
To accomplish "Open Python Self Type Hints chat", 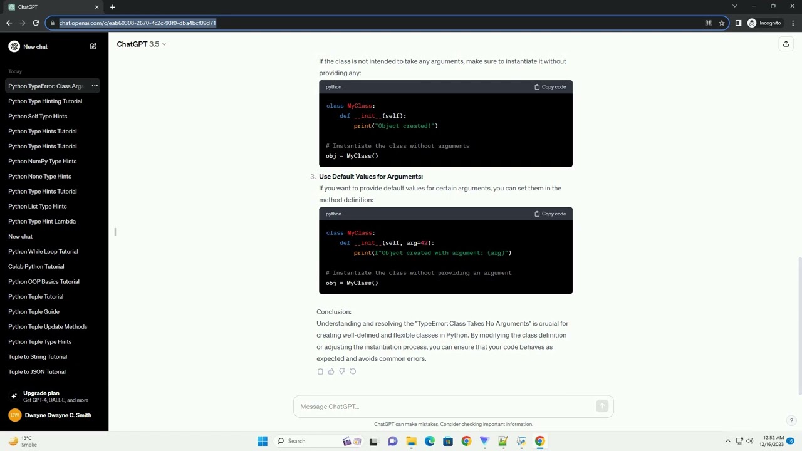I will click(38, 116).
